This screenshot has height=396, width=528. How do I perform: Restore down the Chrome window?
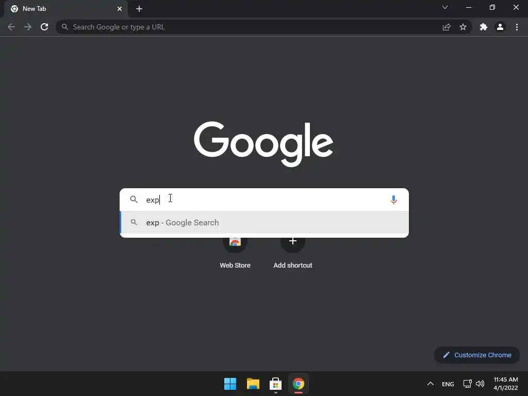coord(492,7)
